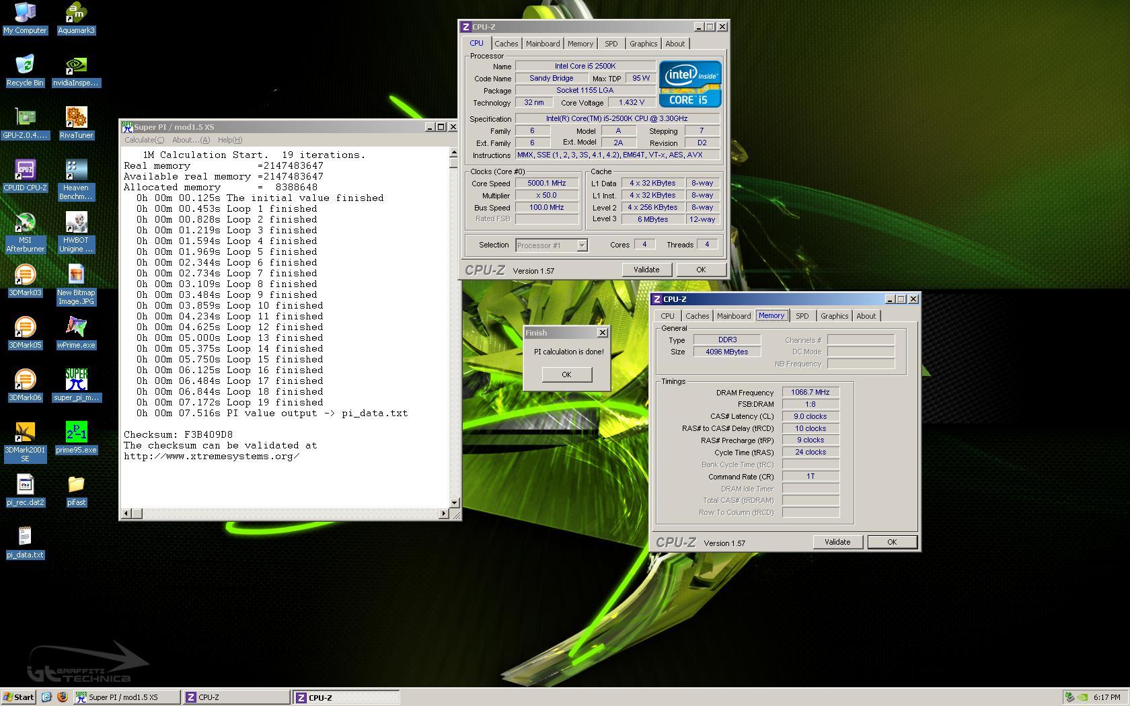
Task: Click OK in the Finish dialog
Action: pos(566,375)
